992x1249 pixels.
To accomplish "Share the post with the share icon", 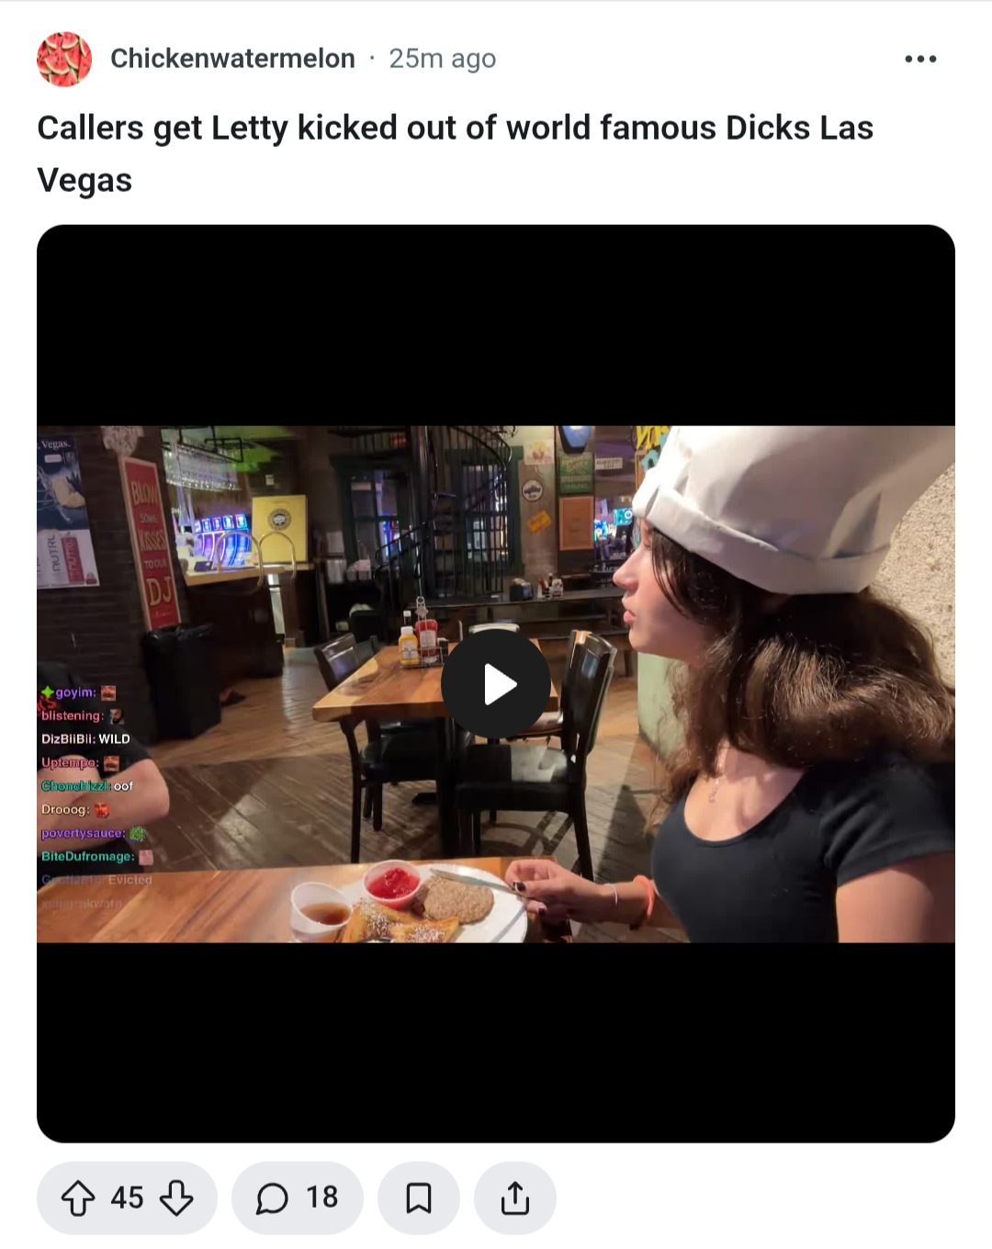I will point(515,1198).
